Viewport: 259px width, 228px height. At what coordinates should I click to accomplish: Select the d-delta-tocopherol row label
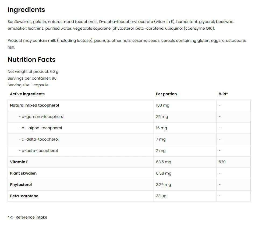39,139
